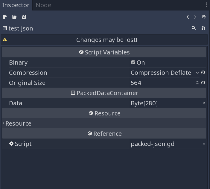Image resolution: width=210 pixels, height=189 pixels.
Task: Open the Compression Deflate dropdown
Action: click(x=165, y=73)
